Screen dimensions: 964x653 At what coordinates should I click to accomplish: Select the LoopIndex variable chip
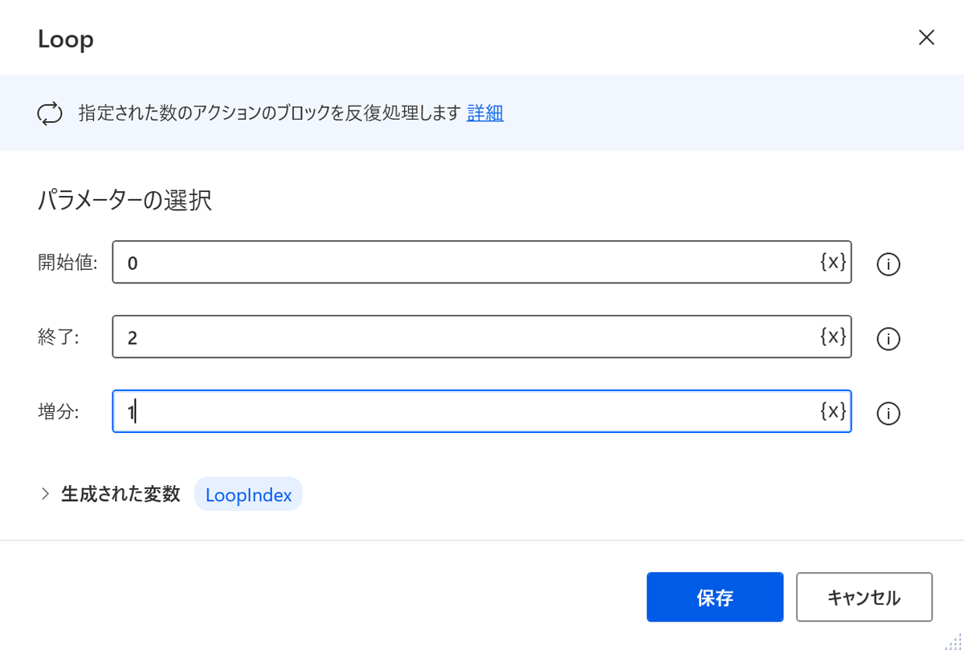(248, 495)
